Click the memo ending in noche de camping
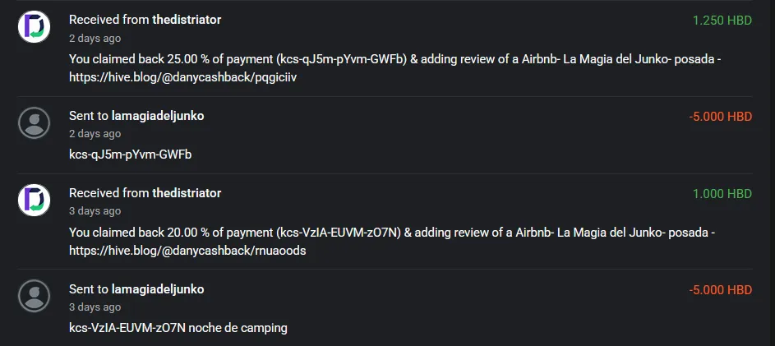The height and width of the screenshot is (346, 775). pyautogui.click(x=178, y=328)
